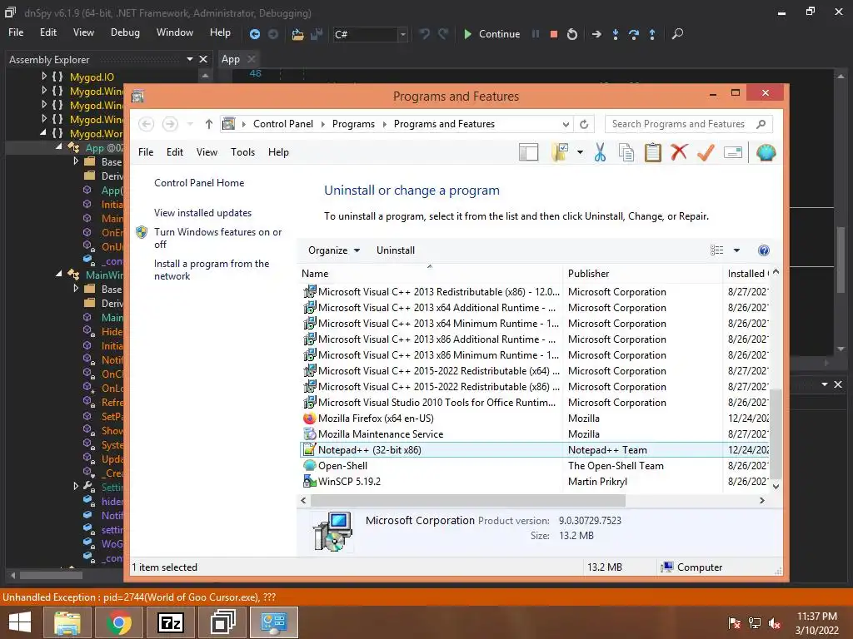Select the App tab in dnSpy
This screenshot has width=853, height=639.
tap(230, 59)
